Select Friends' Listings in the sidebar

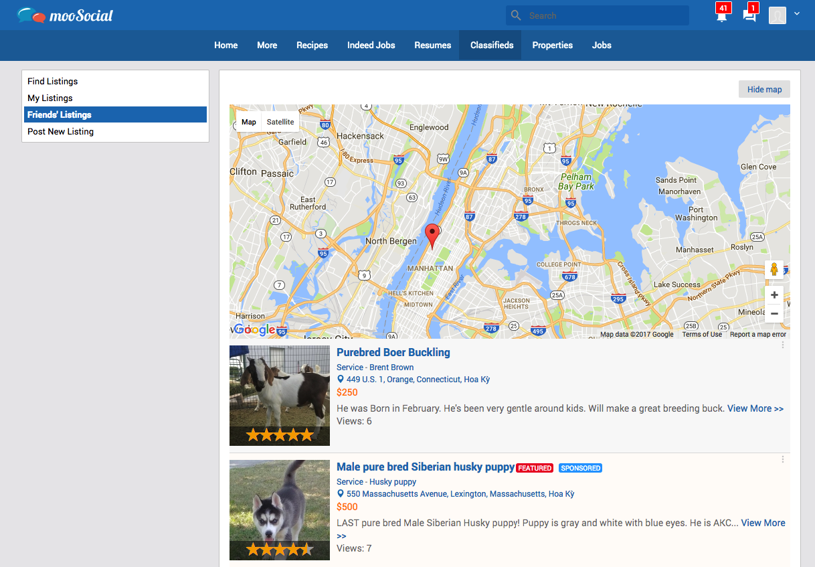click(x=115, y=114)
